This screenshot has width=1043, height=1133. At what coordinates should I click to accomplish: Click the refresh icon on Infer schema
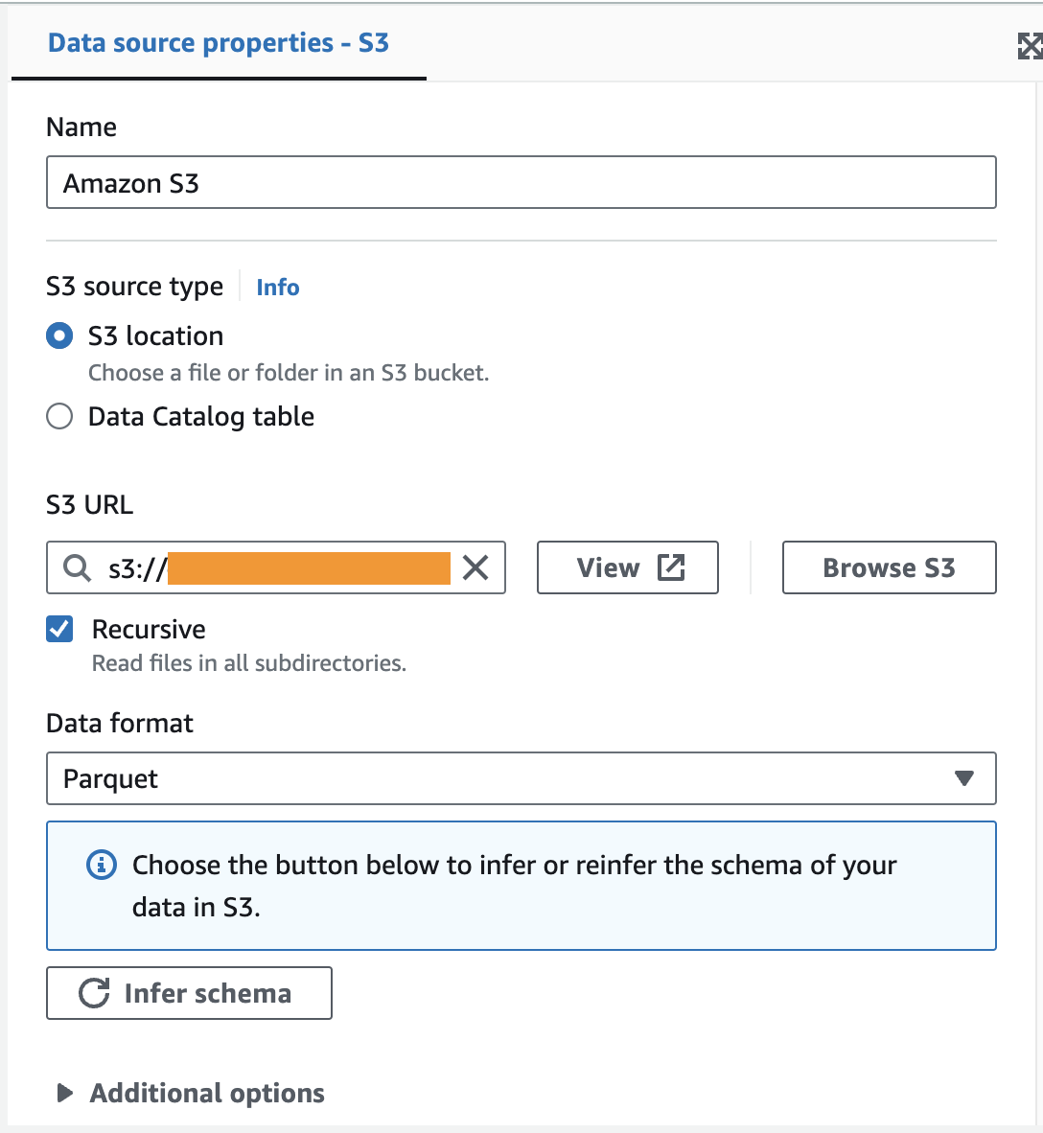click(x=94, y=993)
